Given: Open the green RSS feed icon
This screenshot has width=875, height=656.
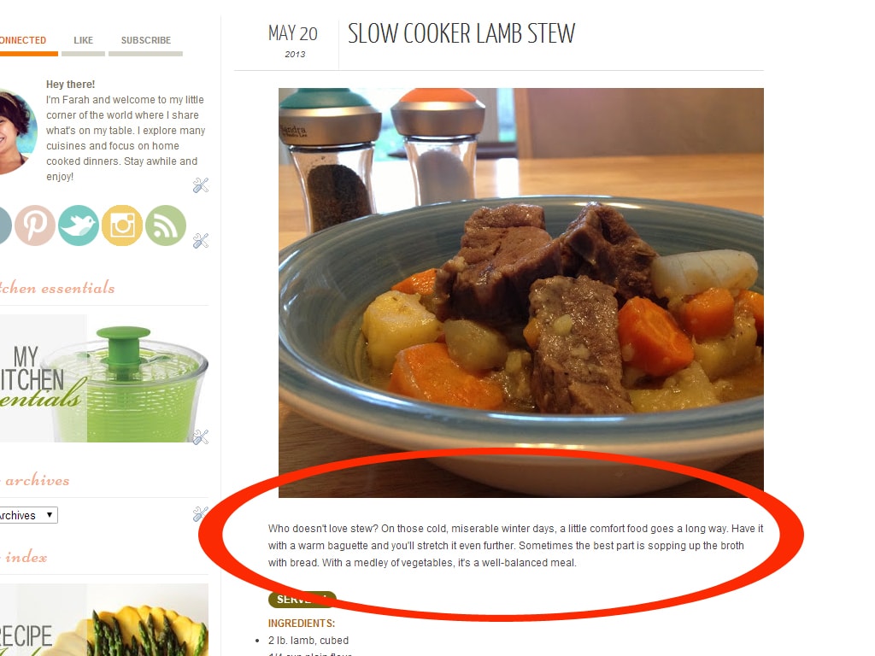Looking at the screenshot, I should click(165, 225).
